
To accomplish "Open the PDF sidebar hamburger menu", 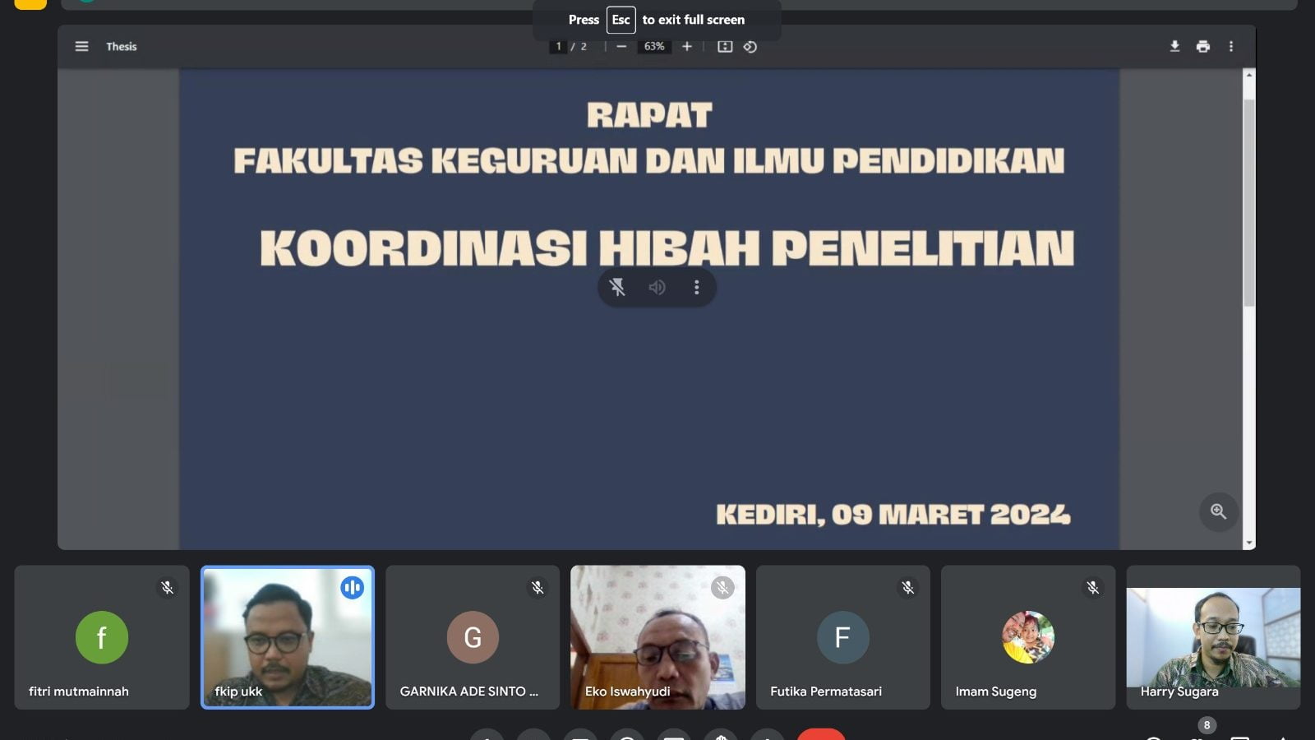I will pos(81,47).
